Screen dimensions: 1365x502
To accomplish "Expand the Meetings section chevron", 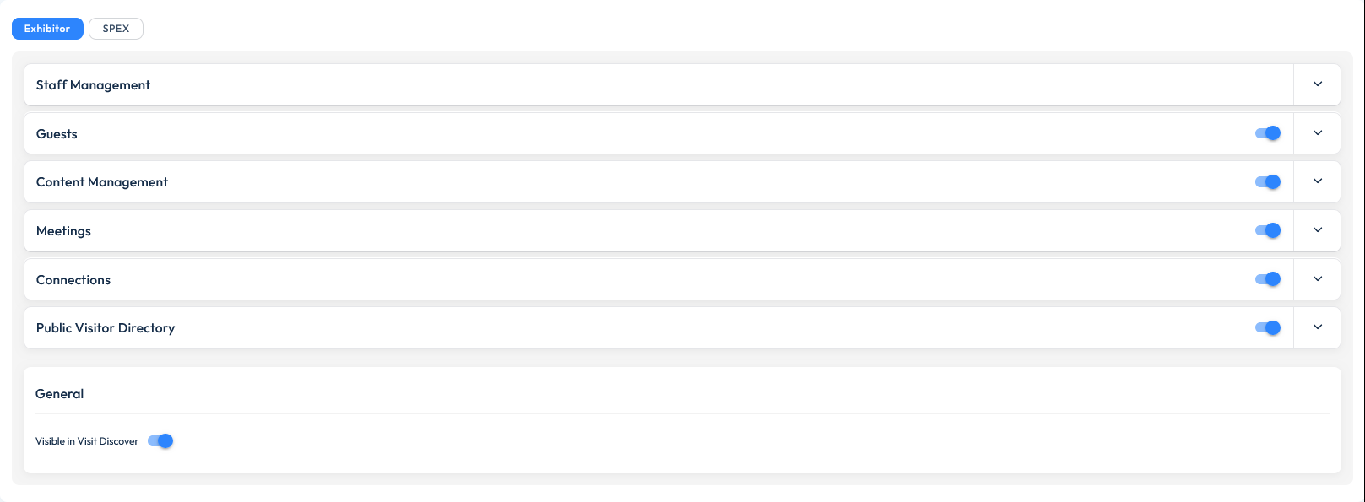I will [1317, 230].
